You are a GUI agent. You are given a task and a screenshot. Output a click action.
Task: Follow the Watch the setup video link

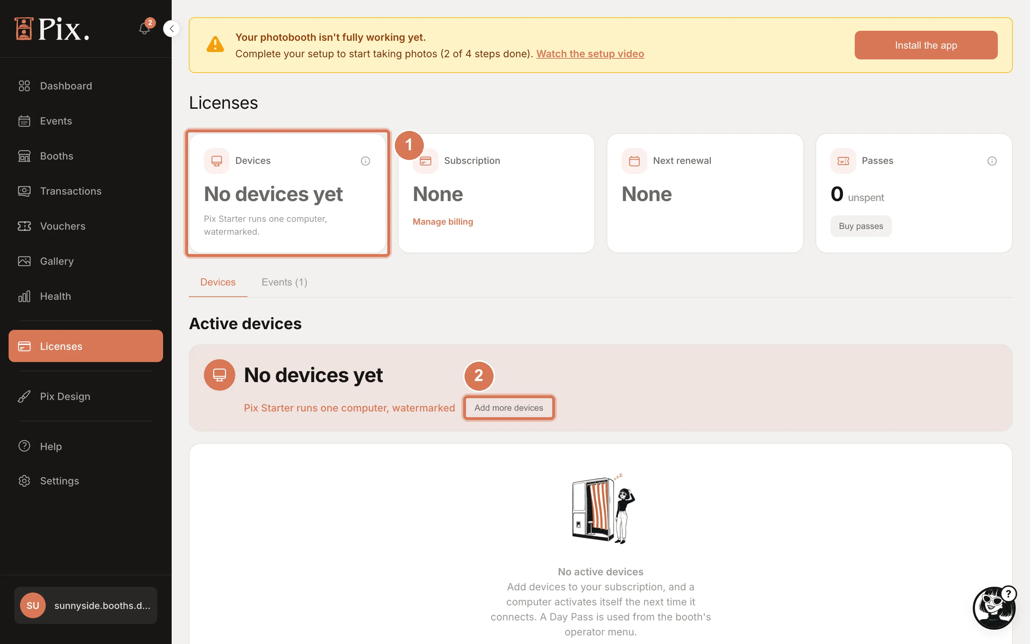[590, 54]
